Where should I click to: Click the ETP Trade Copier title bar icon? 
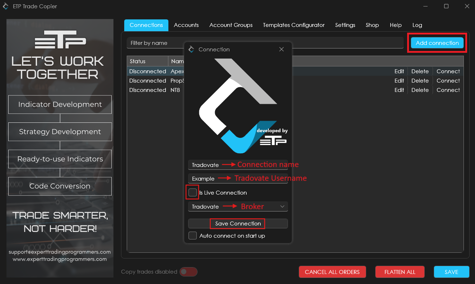[6, 6]
